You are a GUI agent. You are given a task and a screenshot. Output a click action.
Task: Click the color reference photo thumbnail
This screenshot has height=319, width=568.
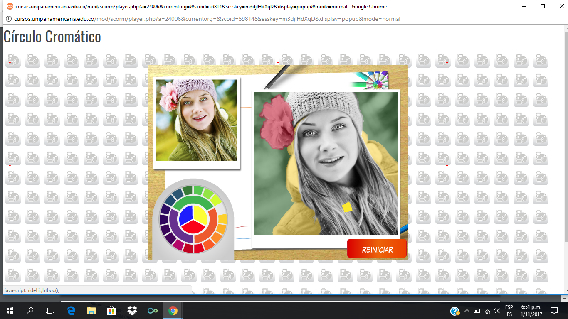[x=196, y=120]
